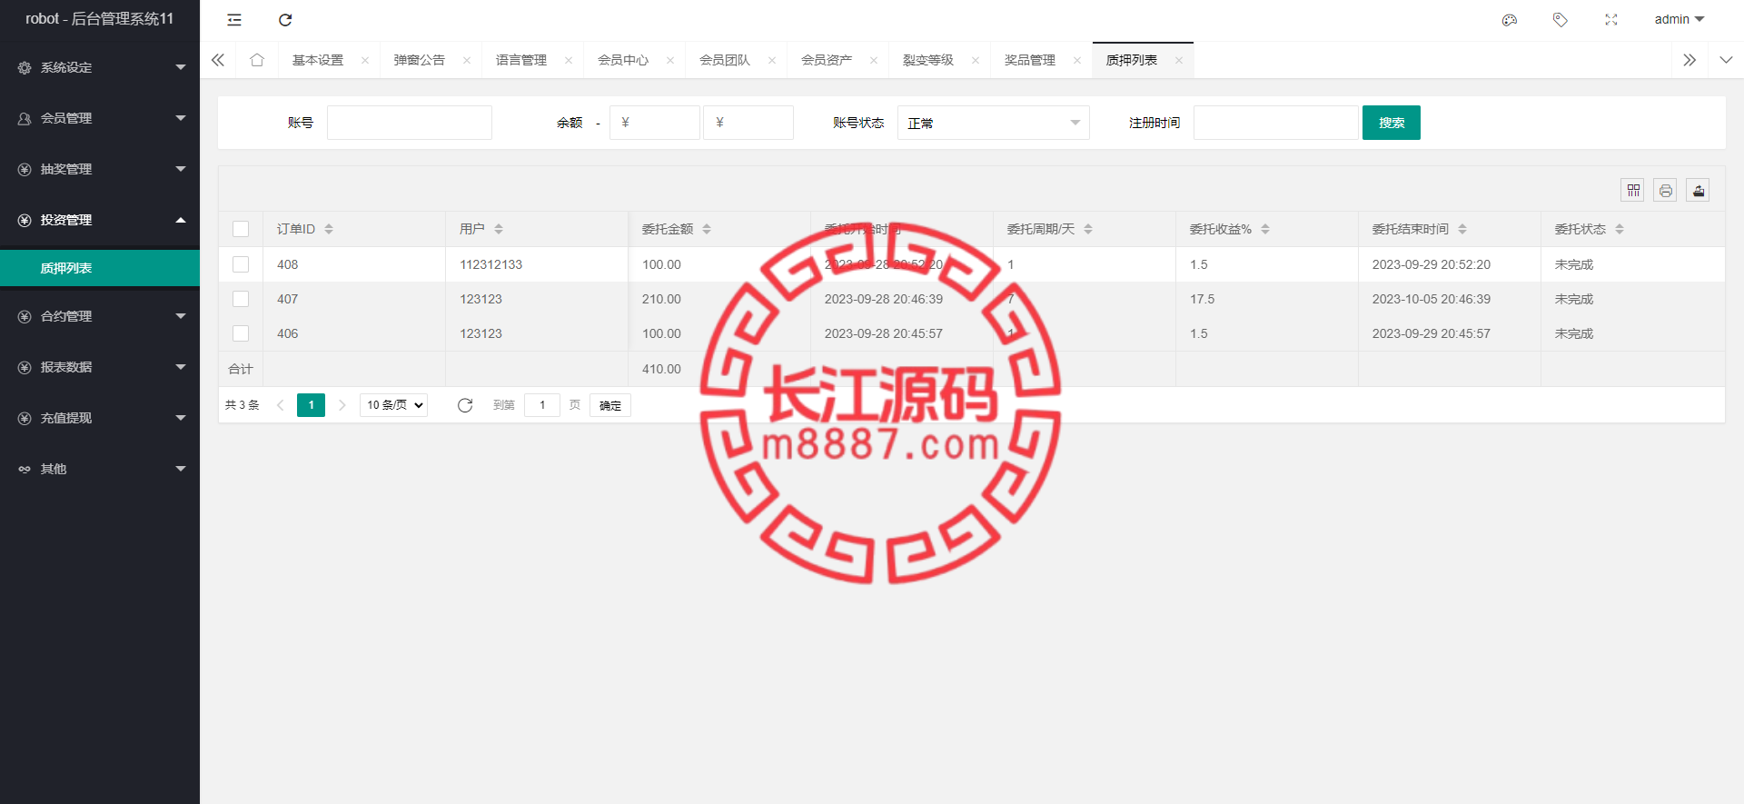Toggle fullscreen mode icon
The height and width of the screenshot is (804, 1744).
click(1611, 20)
